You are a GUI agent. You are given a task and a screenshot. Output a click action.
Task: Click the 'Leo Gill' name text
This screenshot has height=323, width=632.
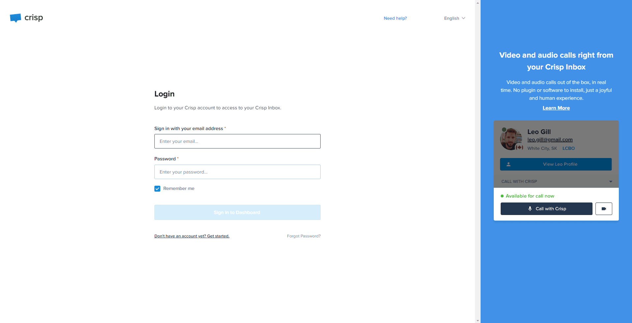point(539,132)
